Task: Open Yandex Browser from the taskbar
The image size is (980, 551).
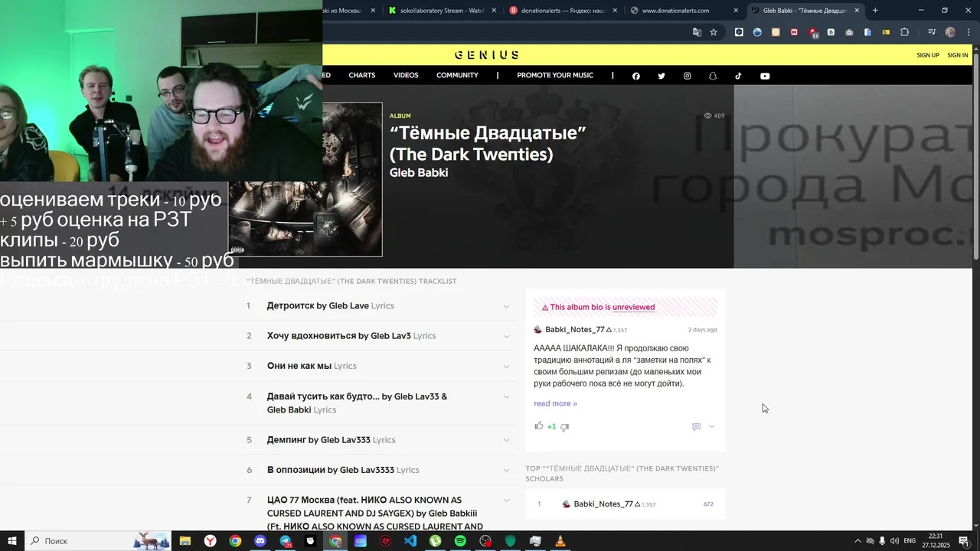Action: tap(210, 541)
